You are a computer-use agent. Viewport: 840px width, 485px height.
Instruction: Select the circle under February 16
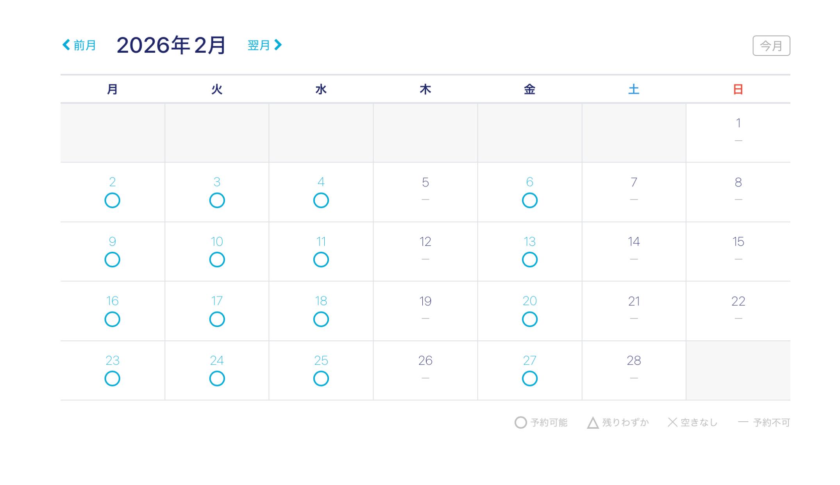[x=112, y=319]
